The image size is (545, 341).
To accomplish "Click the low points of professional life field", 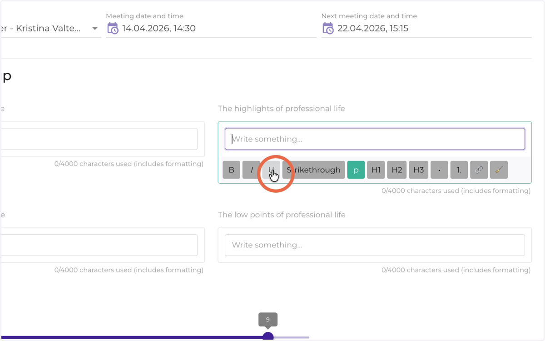I will pyautogui.click(x=375, y=245).
